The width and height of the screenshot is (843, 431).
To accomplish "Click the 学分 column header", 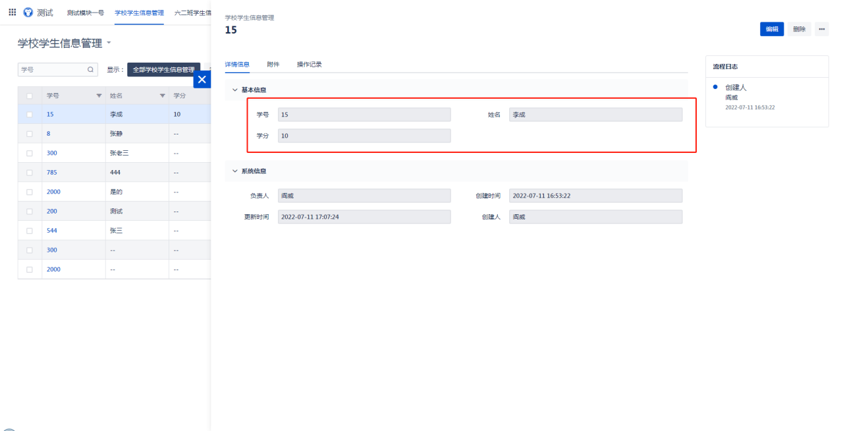I will click(x=180, y=96).
